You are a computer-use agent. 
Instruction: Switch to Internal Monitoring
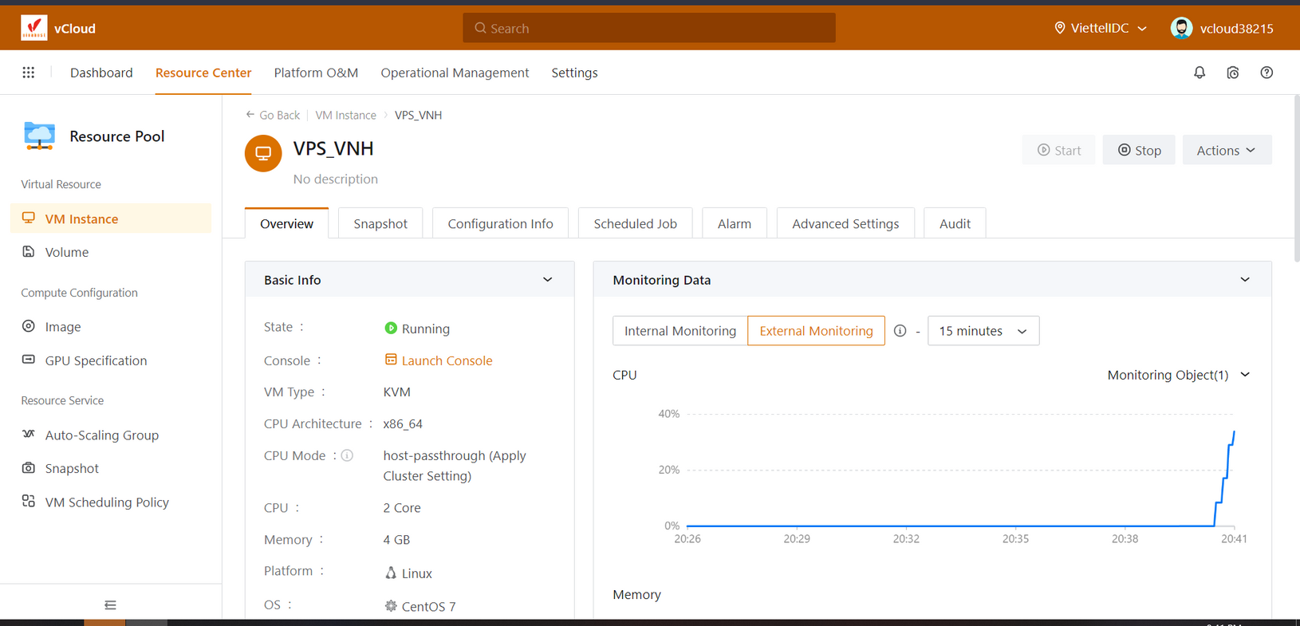coord(680,331)
